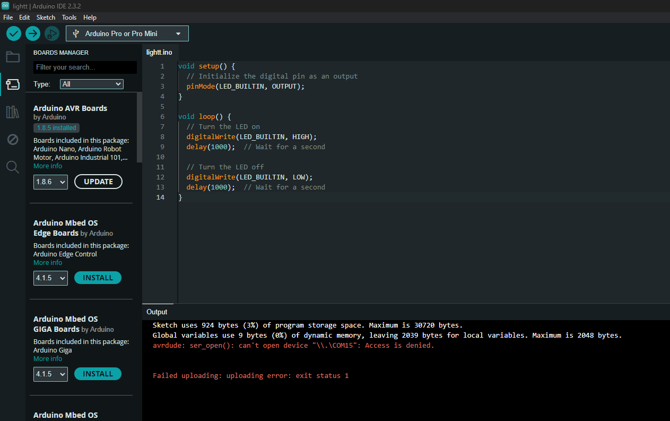The width and height of the screenshot is (670, 421).
Task: Select the lightt.ino tab
Action: tap(159, 52)
